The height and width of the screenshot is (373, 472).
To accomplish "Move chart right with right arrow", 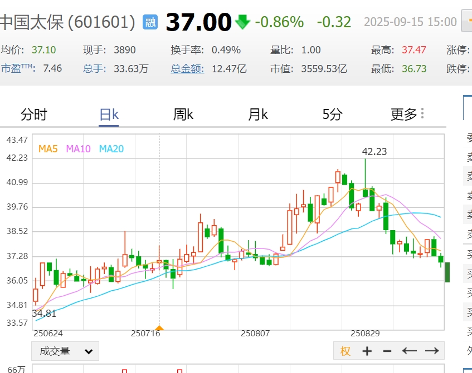I will pos(432,351).
